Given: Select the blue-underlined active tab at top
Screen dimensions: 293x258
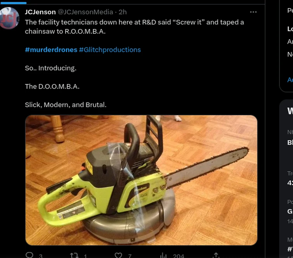Looking at the screenshot, I should [13, 2].
